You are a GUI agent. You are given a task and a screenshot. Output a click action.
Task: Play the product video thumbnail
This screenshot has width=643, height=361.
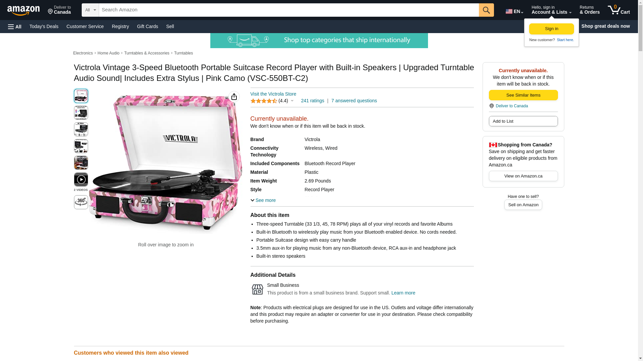(81, 179)
